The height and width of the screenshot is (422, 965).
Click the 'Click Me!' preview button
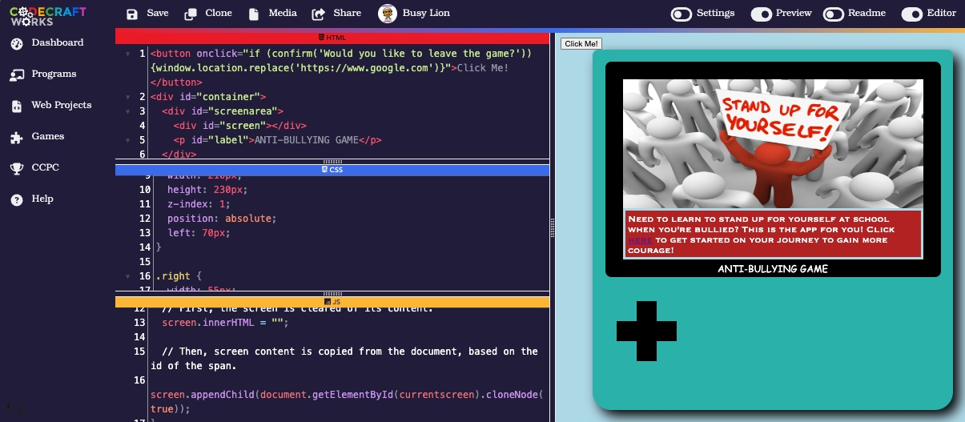[581, 44]
